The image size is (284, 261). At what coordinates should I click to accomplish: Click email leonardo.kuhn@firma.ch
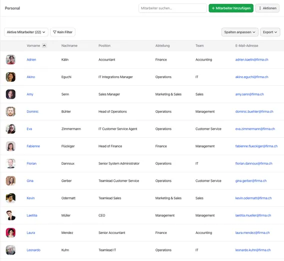tap(253, 250)
